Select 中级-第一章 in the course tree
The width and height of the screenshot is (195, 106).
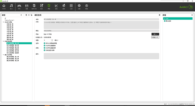(10, 30)
